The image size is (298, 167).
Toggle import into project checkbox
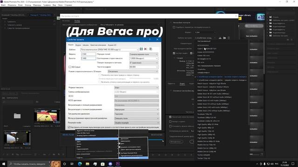170,122
